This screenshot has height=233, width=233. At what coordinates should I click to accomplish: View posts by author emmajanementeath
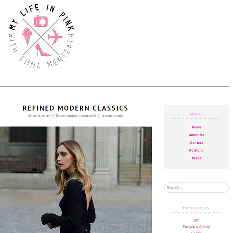(x=78, y=116)
